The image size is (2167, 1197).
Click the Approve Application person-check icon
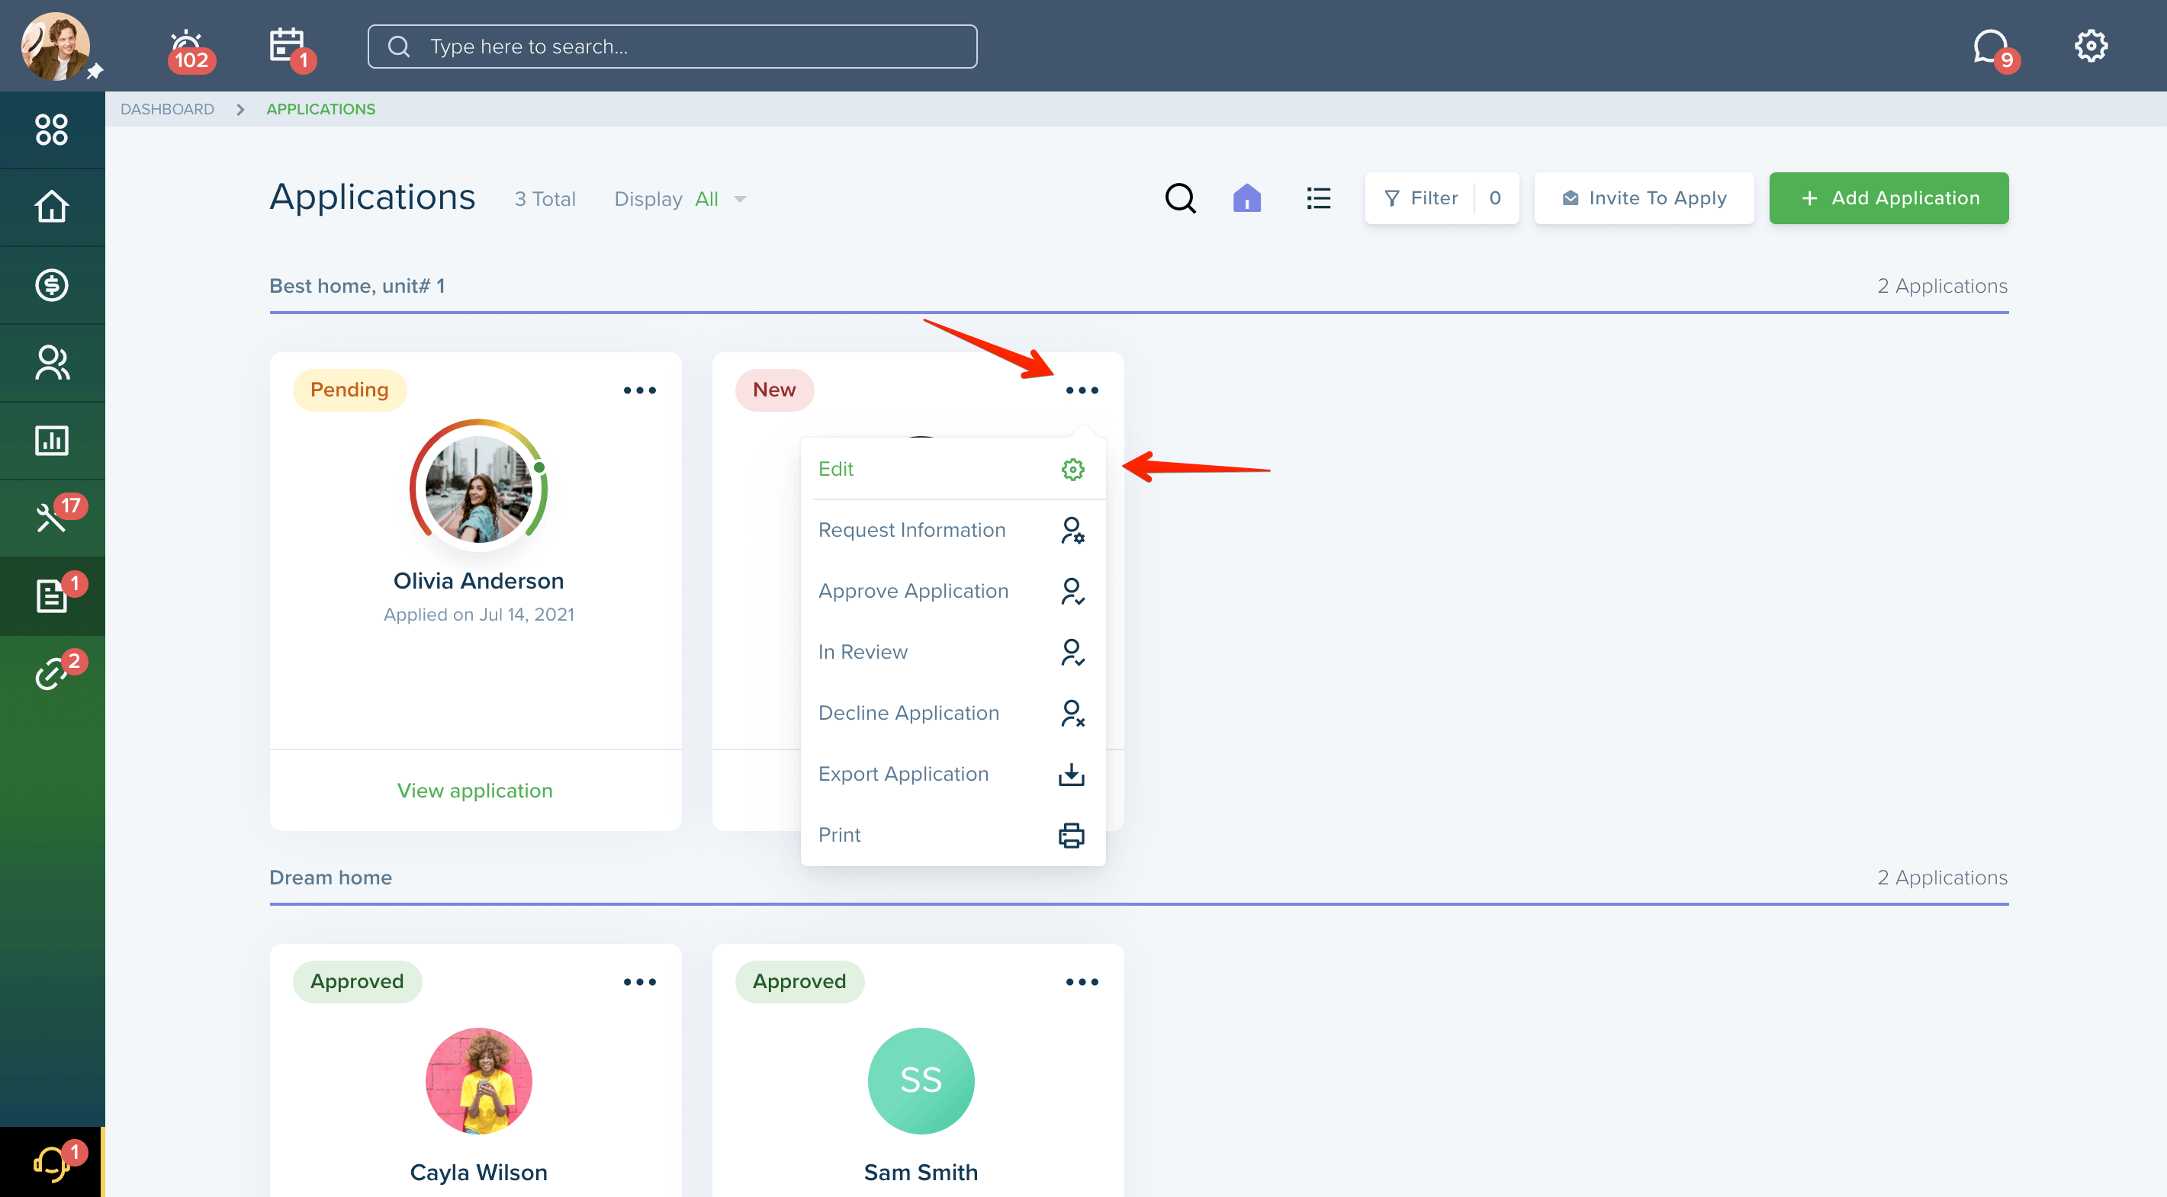coord(1072,591)
